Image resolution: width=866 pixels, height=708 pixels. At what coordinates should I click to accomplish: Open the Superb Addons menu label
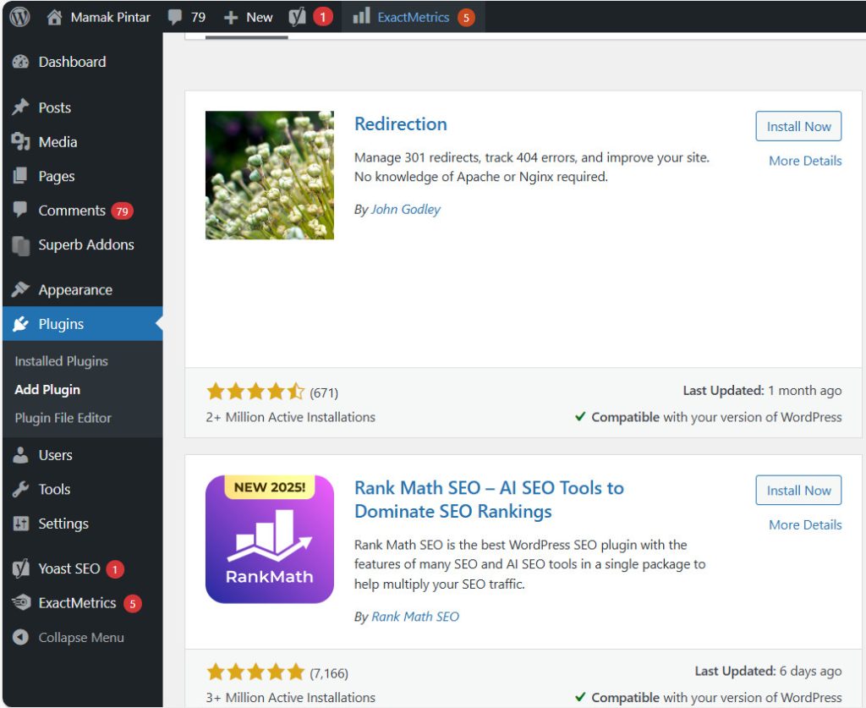point(86,244)
